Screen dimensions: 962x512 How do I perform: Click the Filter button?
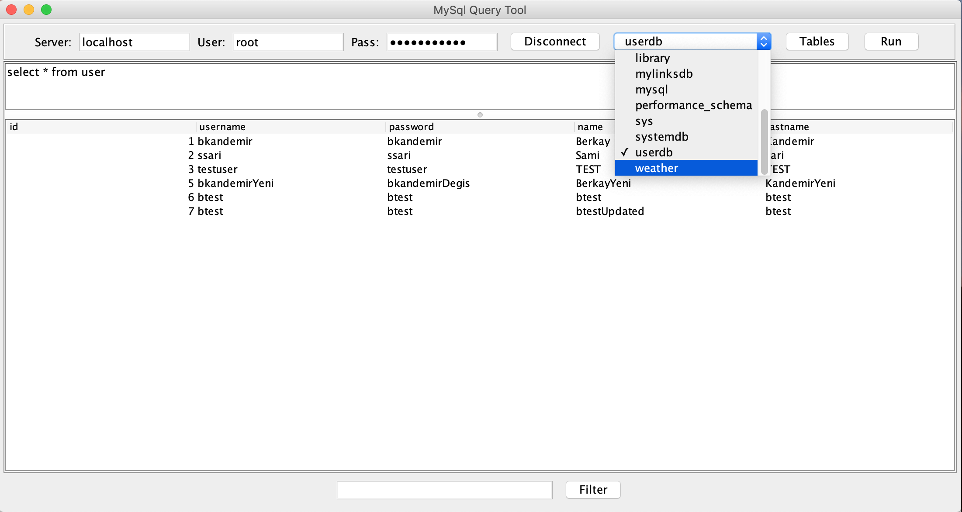pos(593,490)
